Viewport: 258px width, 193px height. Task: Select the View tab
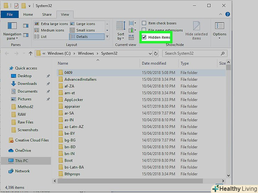pos(65,14)
